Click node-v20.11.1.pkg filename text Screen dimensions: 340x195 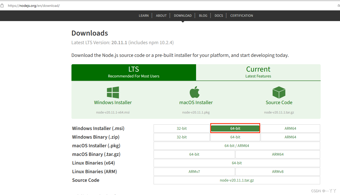(x=196, y=112)
